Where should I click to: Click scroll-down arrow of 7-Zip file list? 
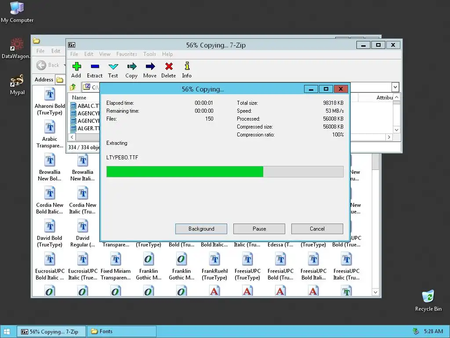point(396,130)
